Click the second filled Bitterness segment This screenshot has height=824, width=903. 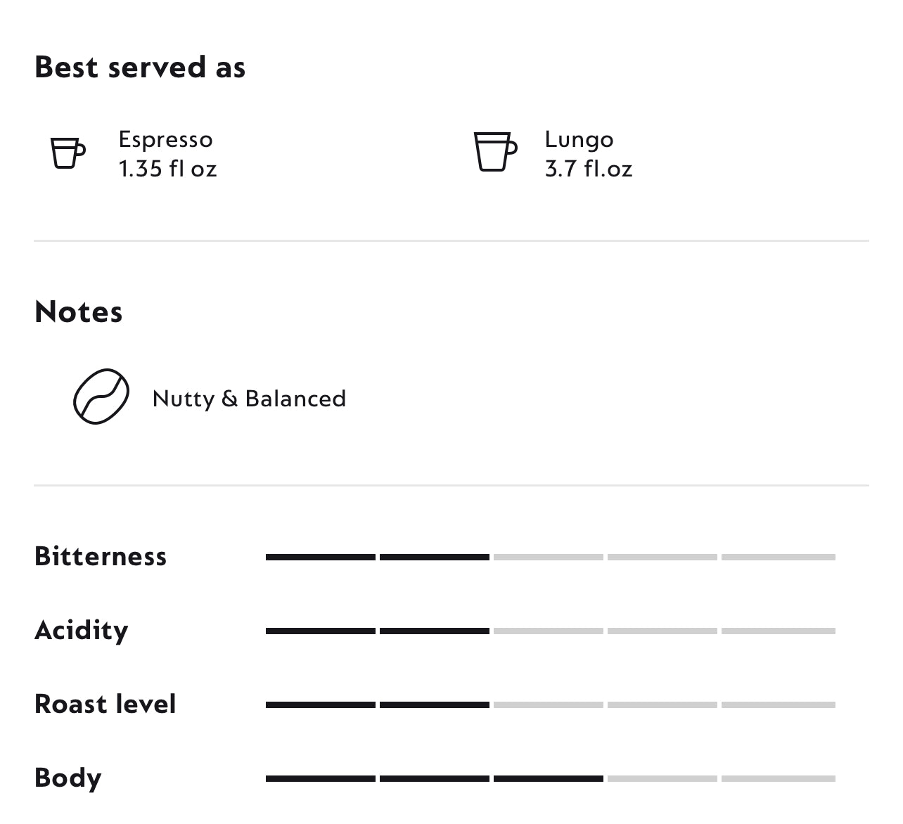pyautogui.click(x=435, y=557)
